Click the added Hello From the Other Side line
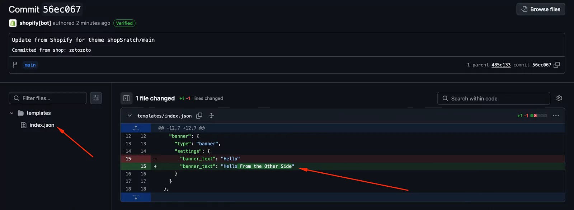This screenshot has width=574, height=210. click(237, 166)
